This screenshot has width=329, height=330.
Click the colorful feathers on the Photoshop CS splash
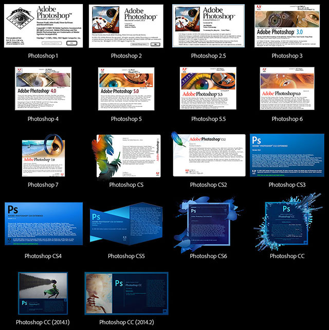106,157
